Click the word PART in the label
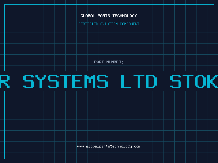 point(99,62)
